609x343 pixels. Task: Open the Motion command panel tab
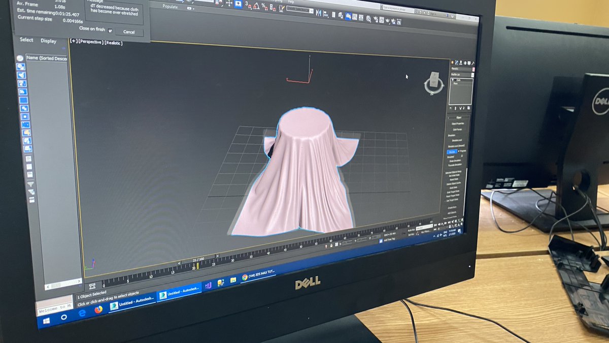pos(464,63)
